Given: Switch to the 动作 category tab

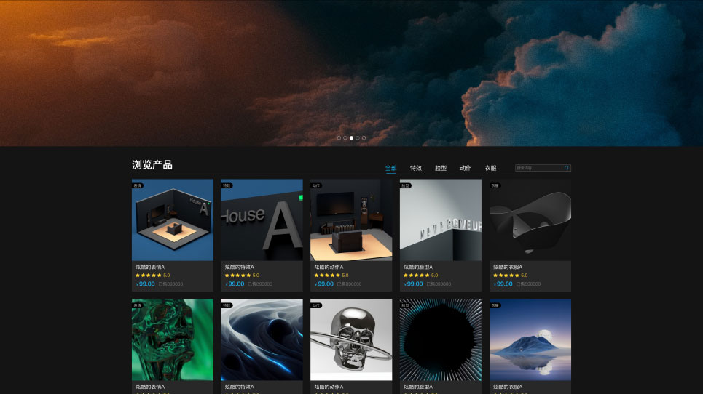Looking at the screenshot, I should coord(466,168).
